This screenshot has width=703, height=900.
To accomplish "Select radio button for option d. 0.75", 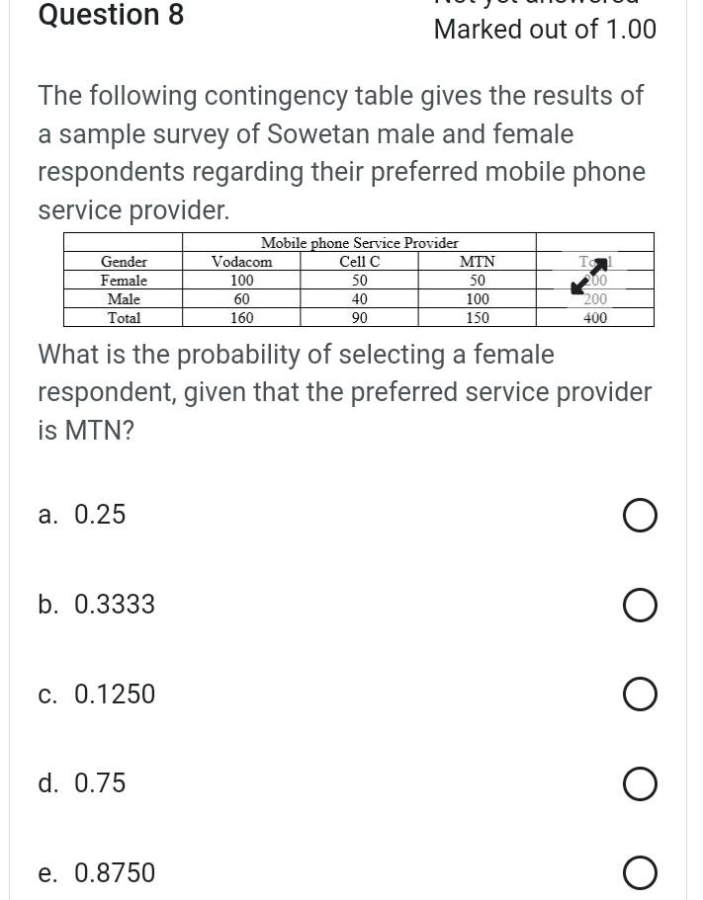I will [x=639, y=783].
